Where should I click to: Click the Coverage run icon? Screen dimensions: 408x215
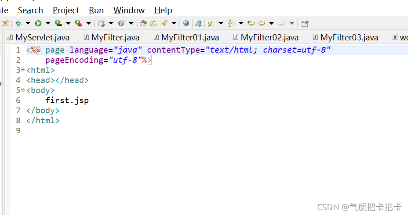tap(58, 23)
